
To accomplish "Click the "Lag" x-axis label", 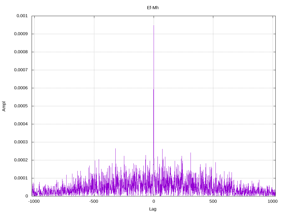I will [153, 209].
